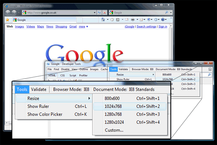Open the Favorites star icon
This screenshot has height=145, width=217.
pos(8,20)
